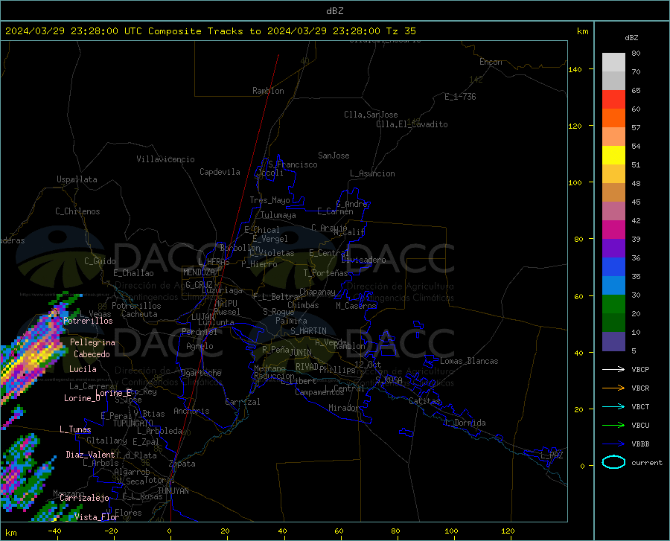
Task: Click the Diaz_Valent label
Action: click(90, 455)
